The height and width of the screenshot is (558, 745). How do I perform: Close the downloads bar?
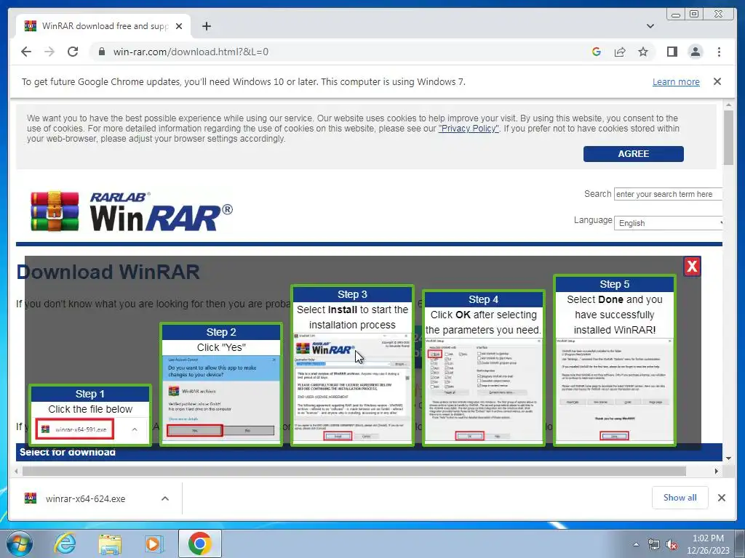point(721,498)
